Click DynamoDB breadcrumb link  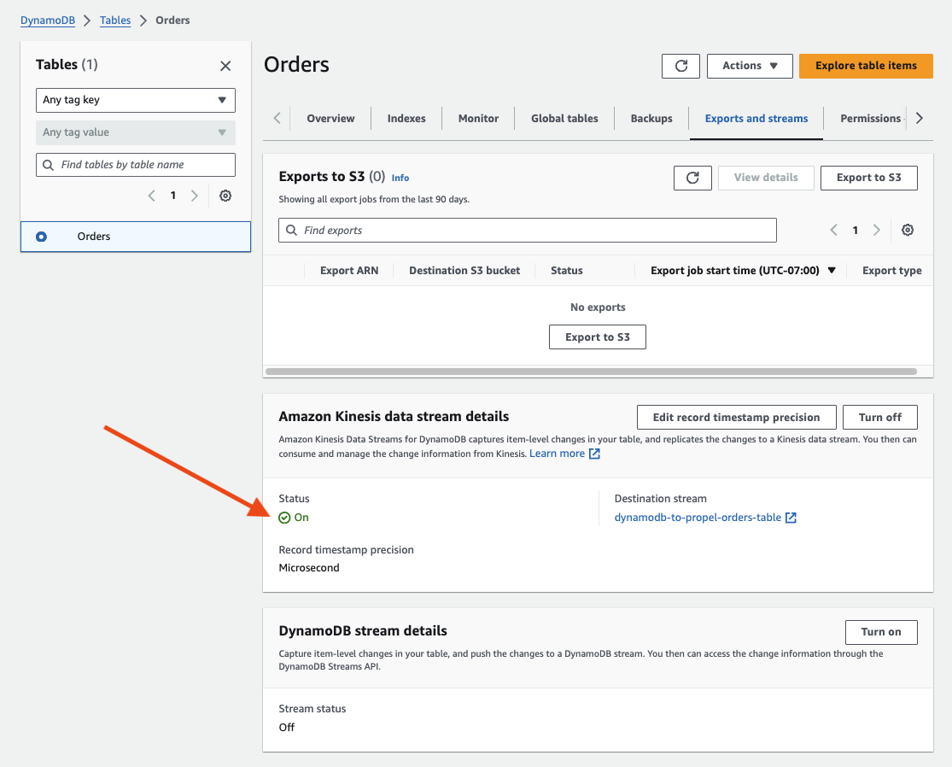coord(47,20)
